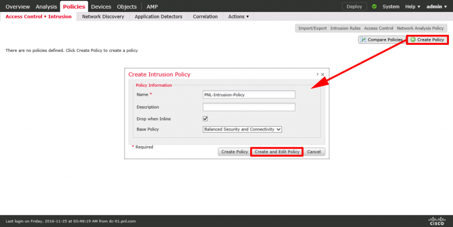The width and height of the screenshot is (453, 227).
Task: Click the Compare Policies chart icon
Action: pos(363,40)
